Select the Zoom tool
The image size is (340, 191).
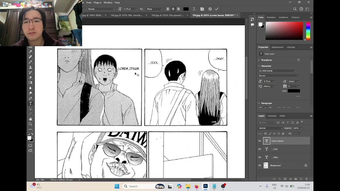pyautogui.click(x=31, y=124)
